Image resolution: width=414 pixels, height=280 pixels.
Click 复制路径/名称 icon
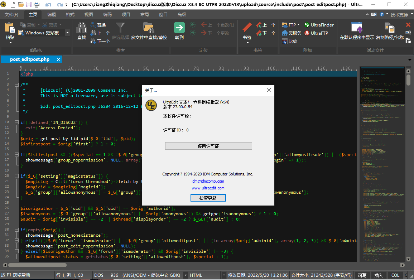click(389, 28)
